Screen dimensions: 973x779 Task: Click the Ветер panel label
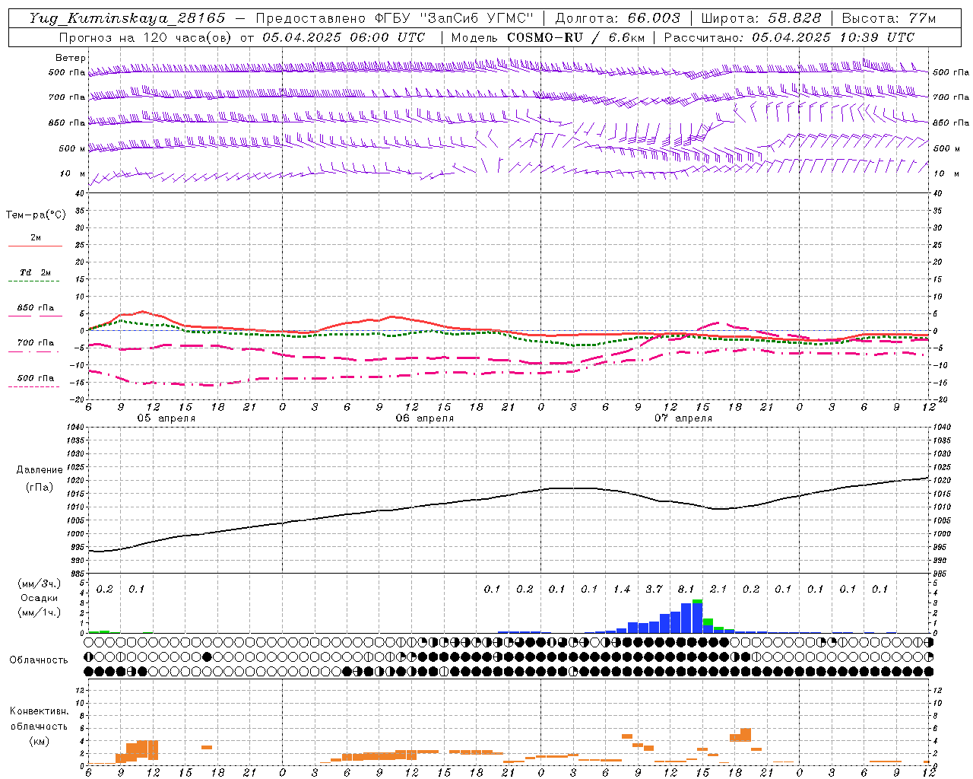click(x=71, y=58)
